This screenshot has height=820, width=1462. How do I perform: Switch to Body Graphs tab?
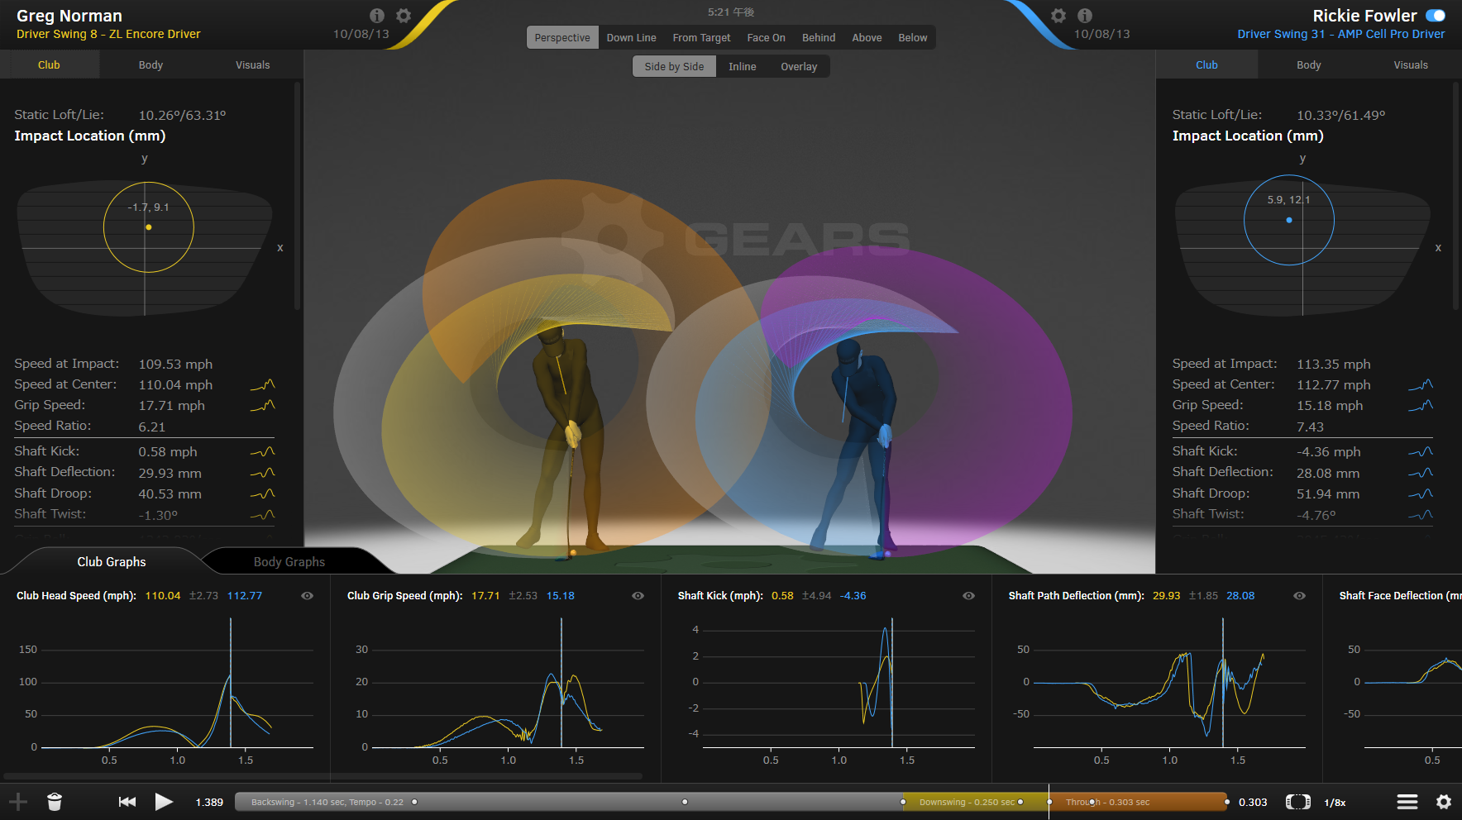(x=289, y=562)
